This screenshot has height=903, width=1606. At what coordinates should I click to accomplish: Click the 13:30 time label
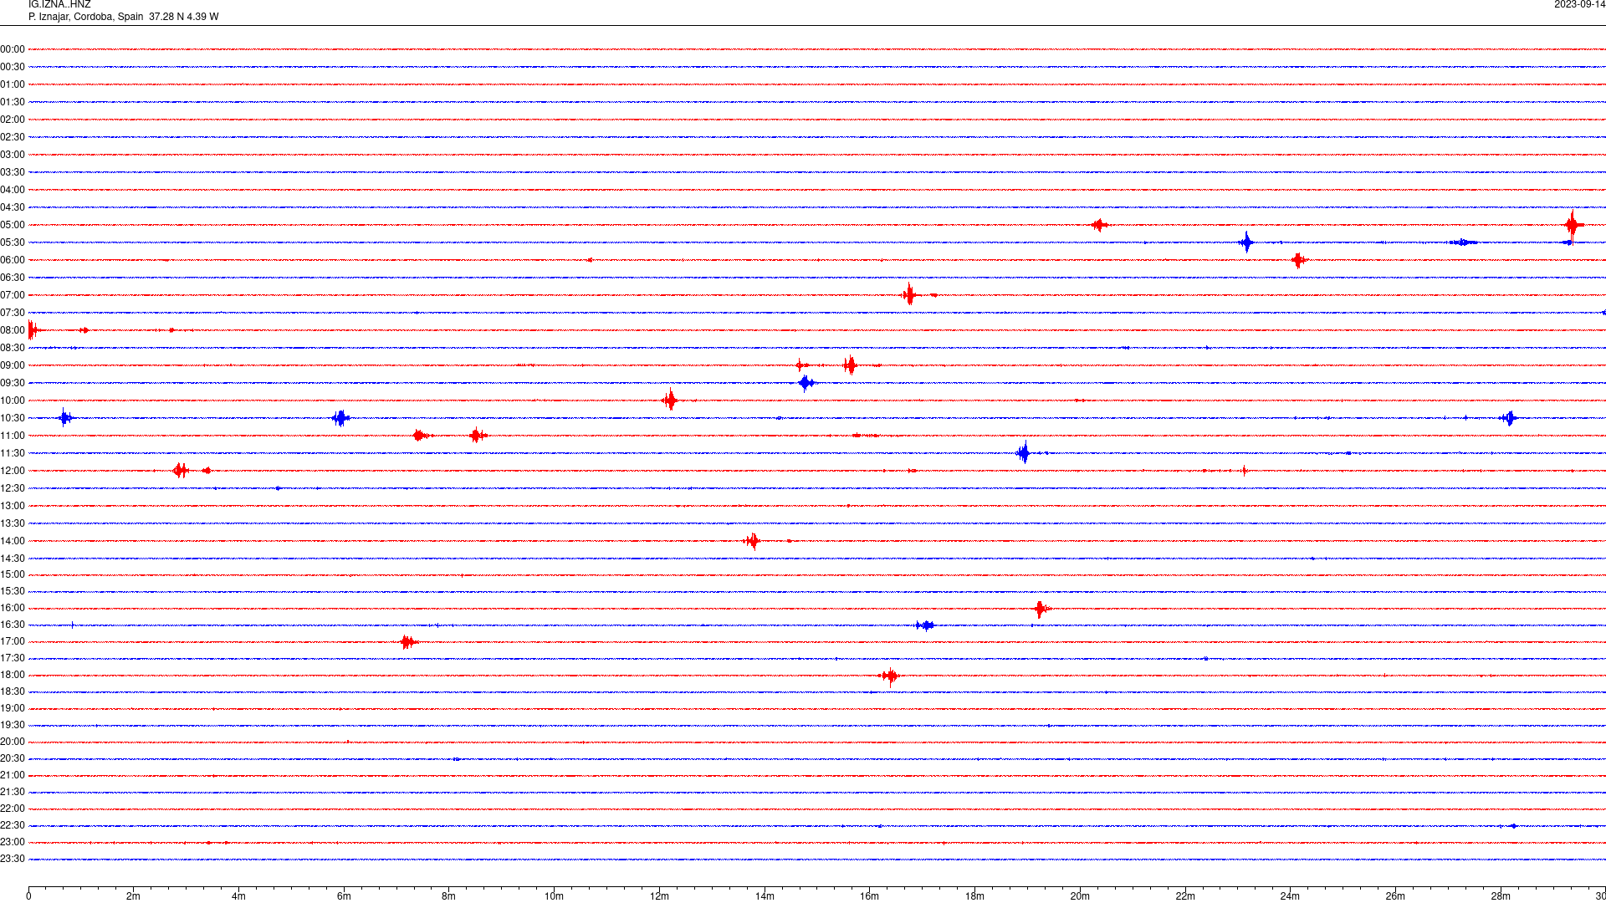[13, 523]
